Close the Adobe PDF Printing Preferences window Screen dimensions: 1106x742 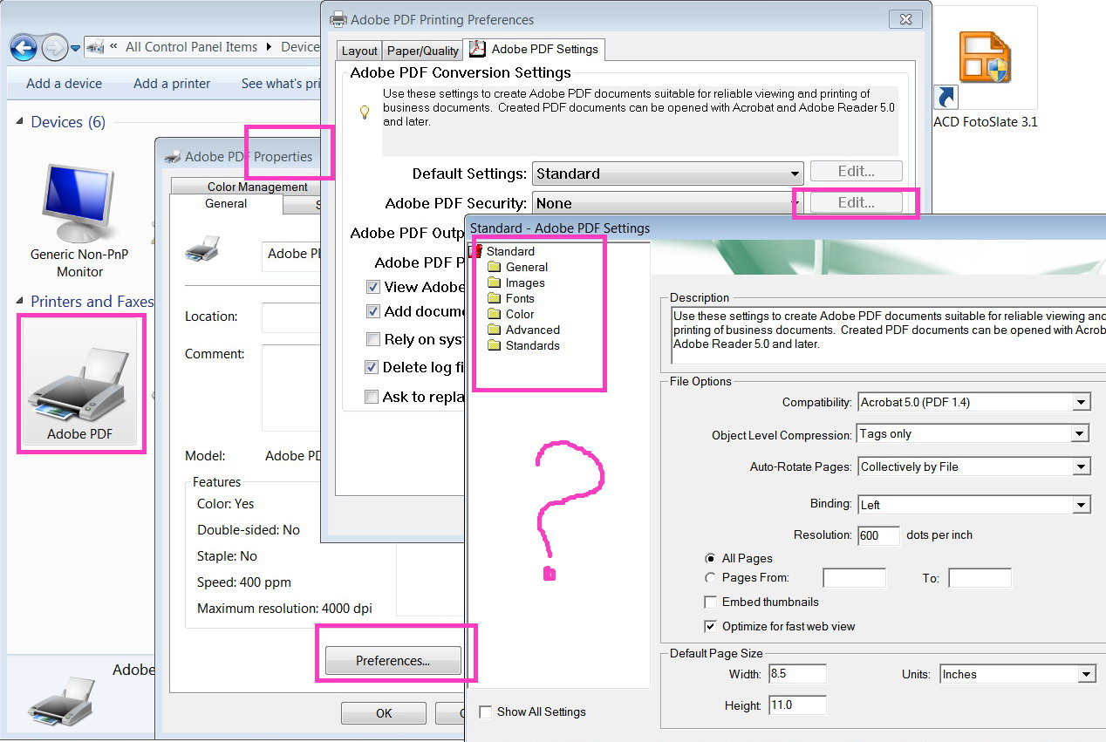[906, 19]
